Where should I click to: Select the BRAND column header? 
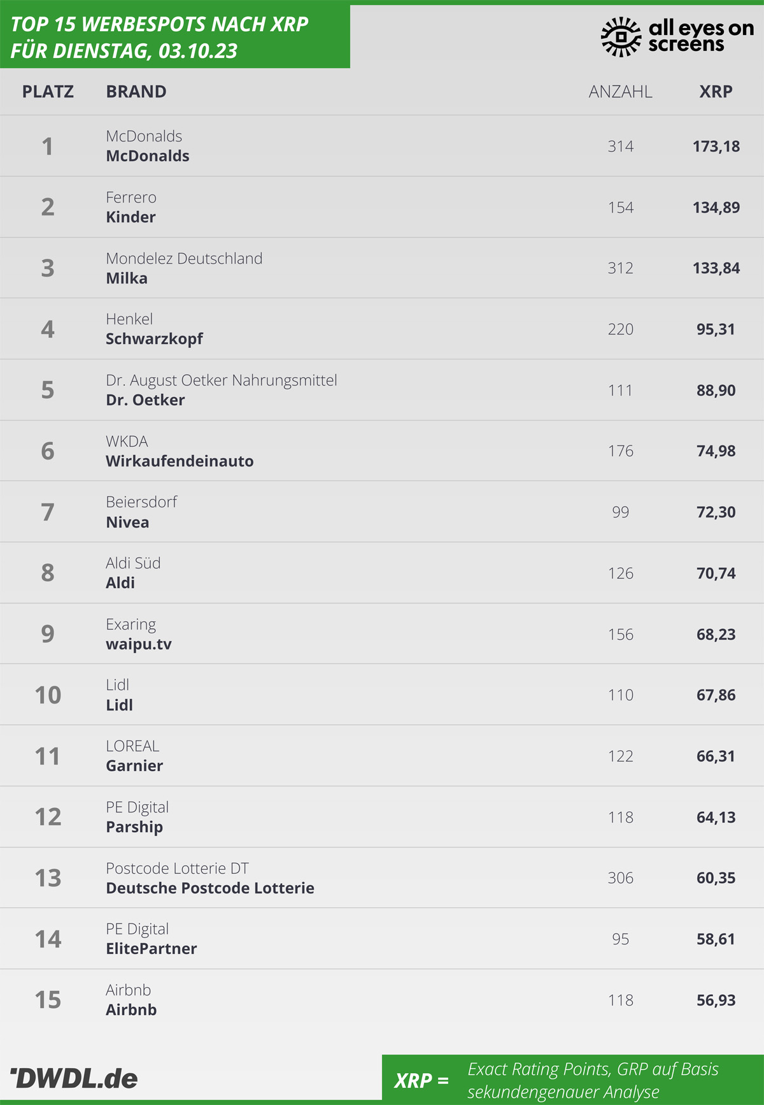(x=136, y=92)
